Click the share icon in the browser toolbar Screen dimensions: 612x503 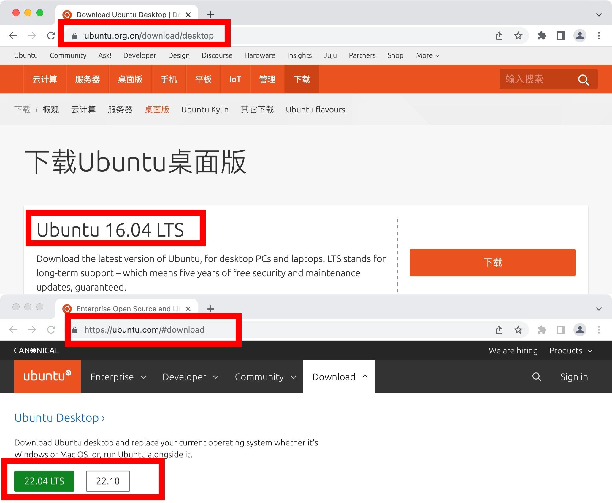click(x=499, y=35)
